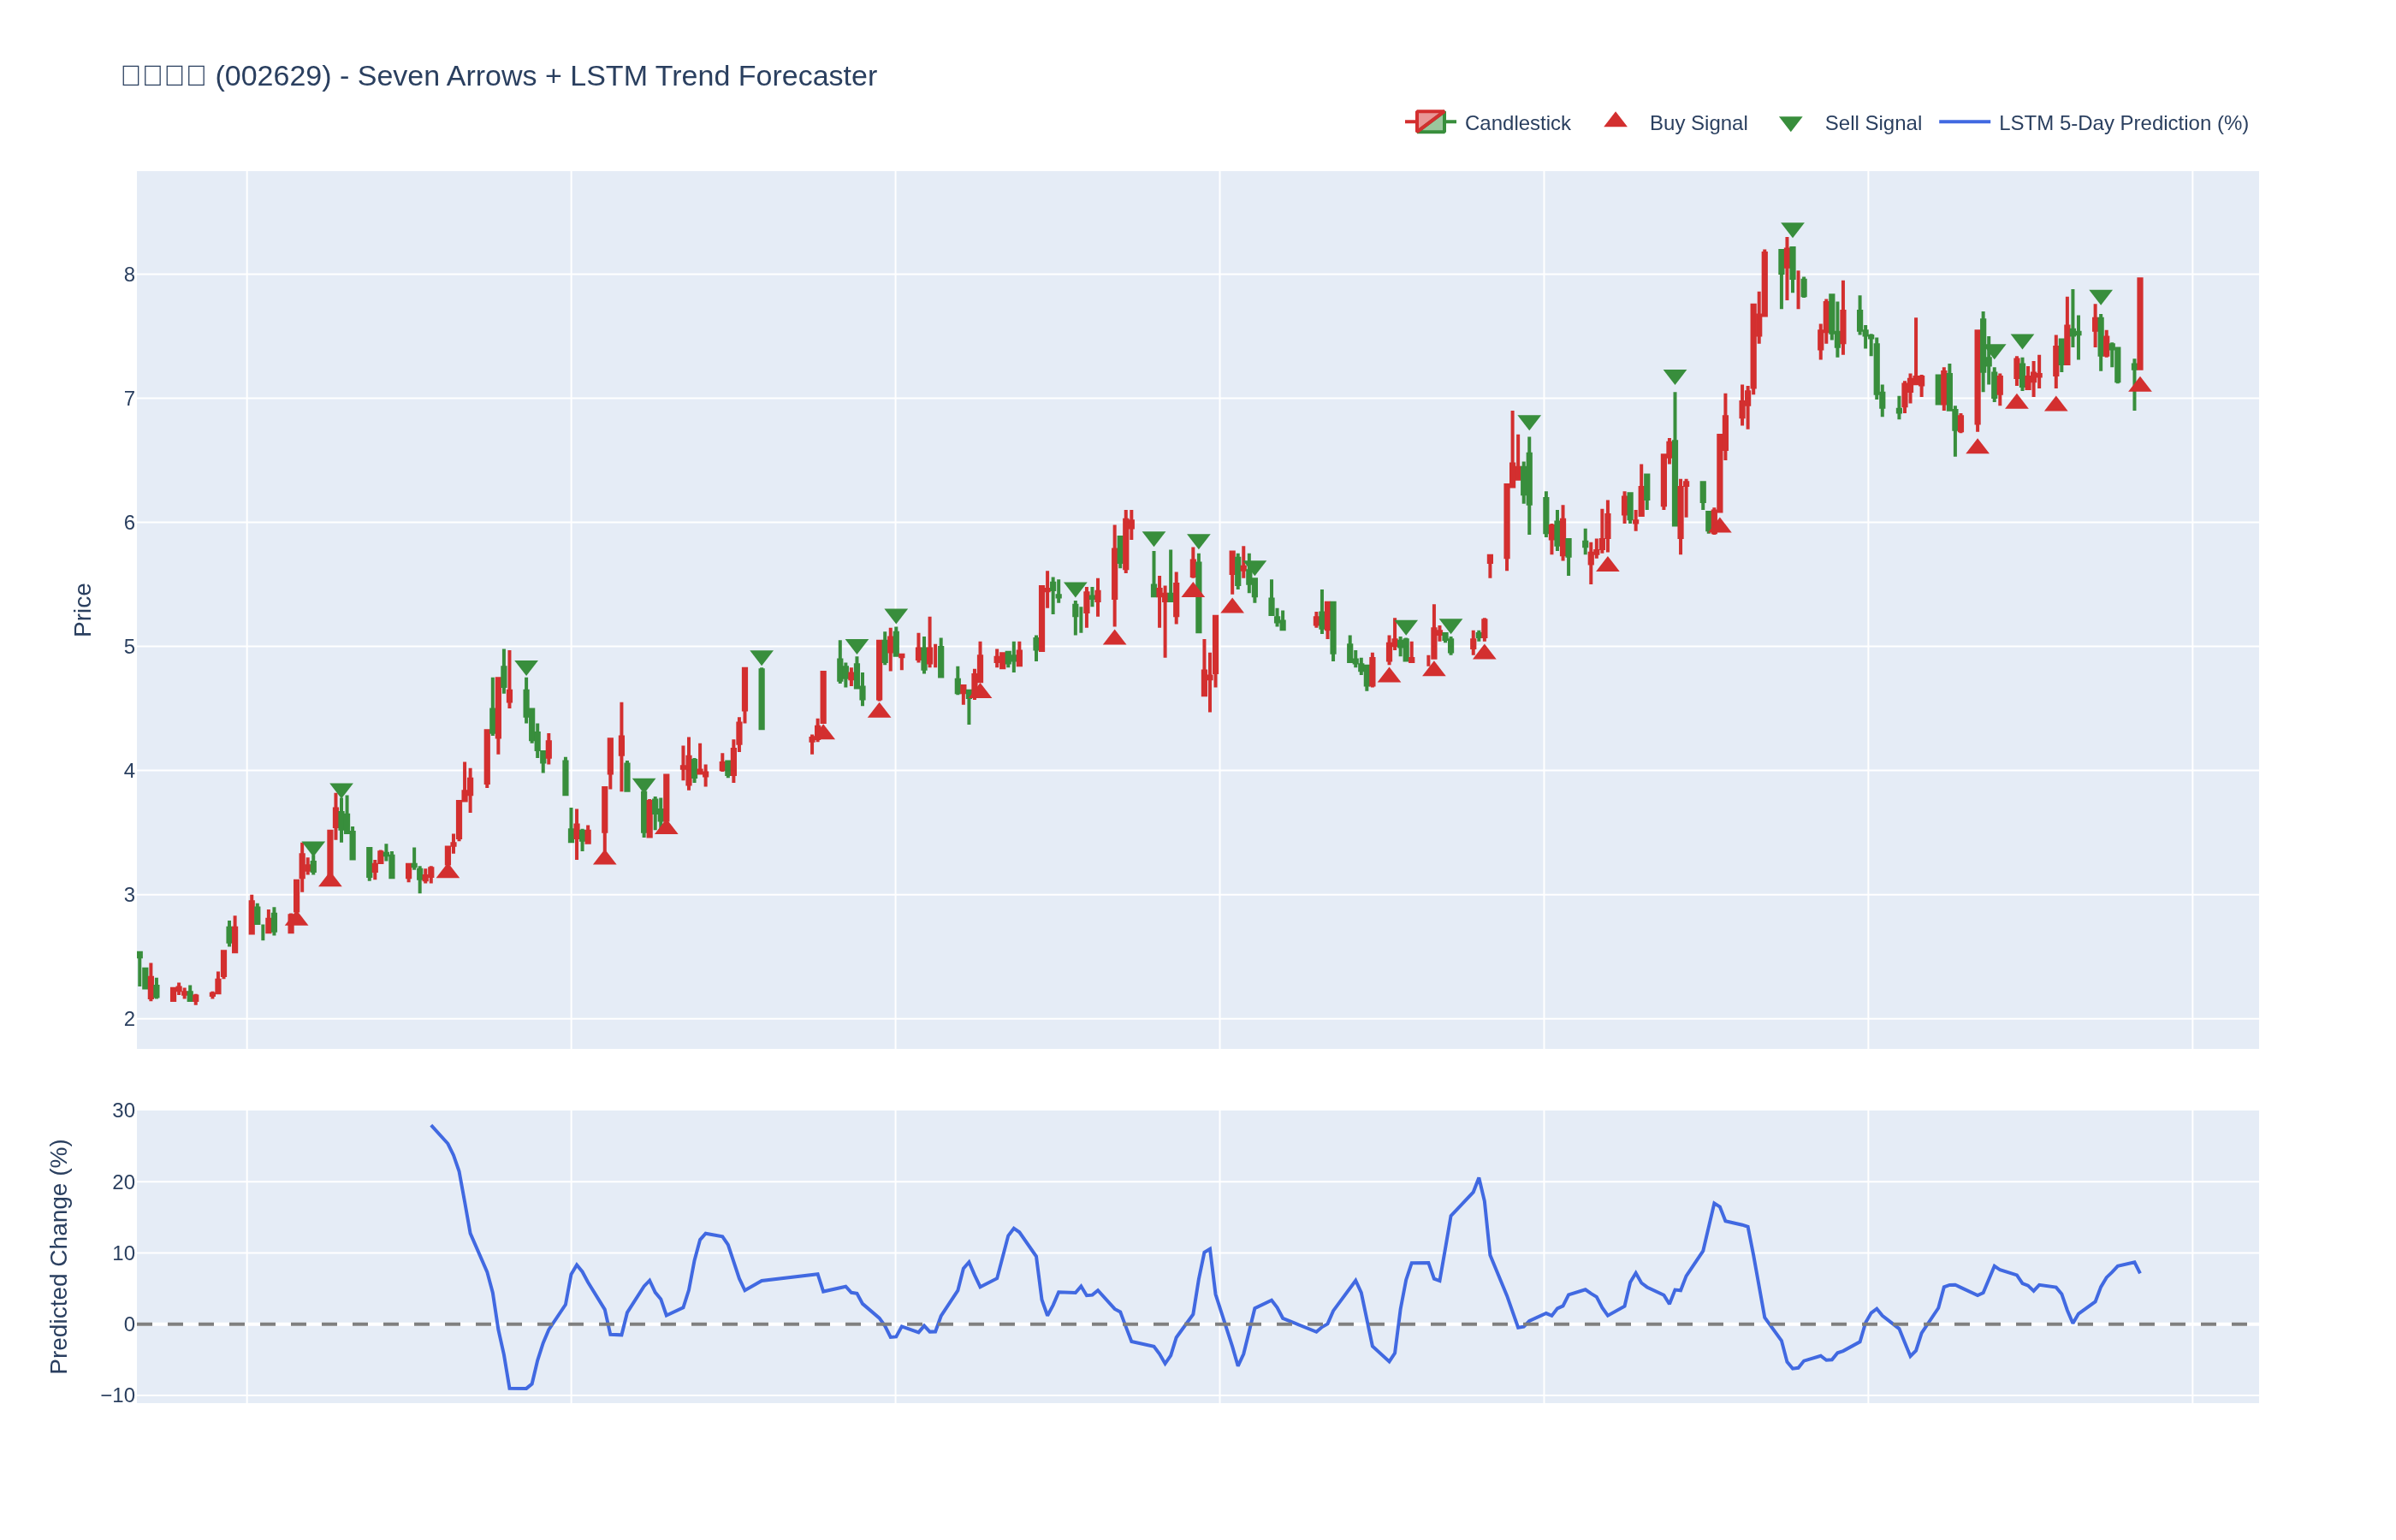Click the Candlestick legend icon
This screenshot has height=1540, width=2396.
coord(1430,122)
